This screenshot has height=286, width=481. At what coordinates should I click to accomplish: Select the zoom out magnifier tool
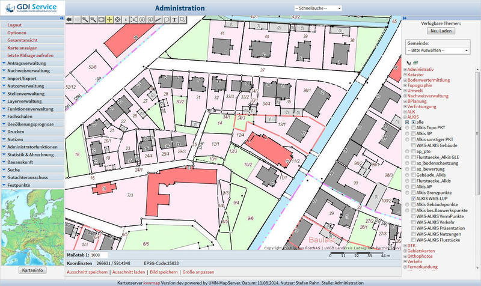[93, 19]
